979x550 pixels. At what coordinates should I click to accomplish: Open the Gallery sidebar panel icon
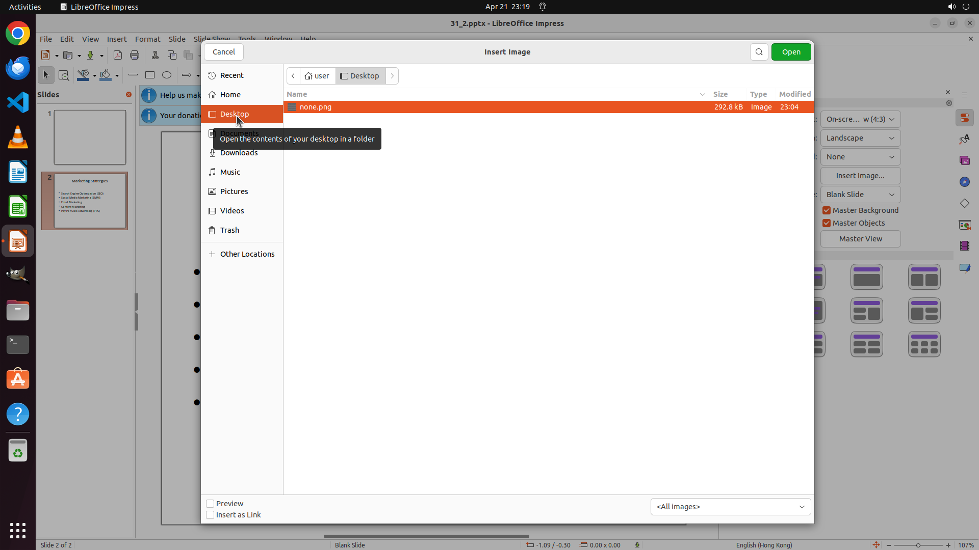(964, 160)
